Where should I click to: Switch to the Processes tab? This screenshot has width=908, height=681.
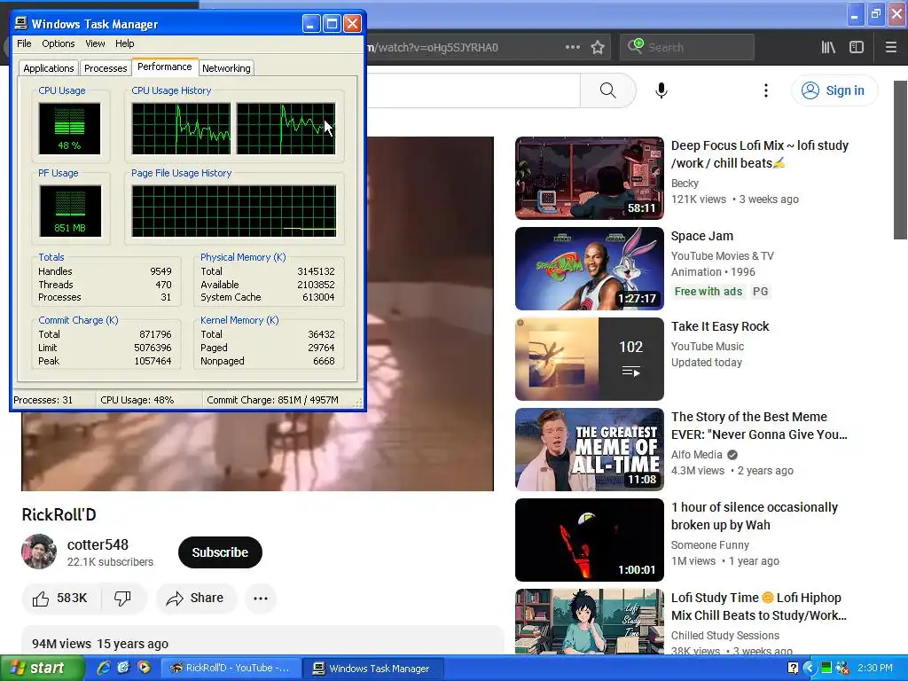[106, 68]
